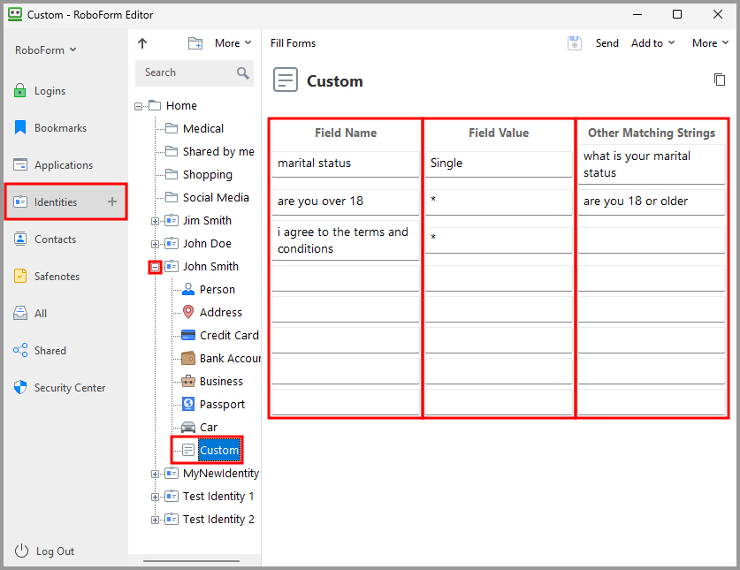The height and width of the screenshot is (570, 740).
Task: Click the Fill Forms button
Action: pos(293,43)
